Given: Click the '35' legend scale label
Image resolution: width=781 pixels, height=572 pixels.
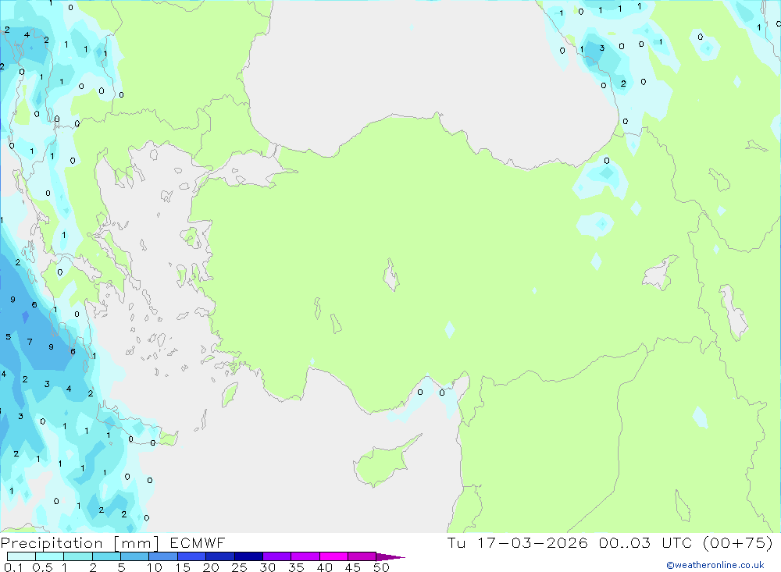Looking at the screenshot, I should 296,567.
